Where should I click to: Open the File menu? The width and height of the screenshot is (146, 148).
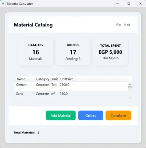pyautogui.click(x=119, y=25)
